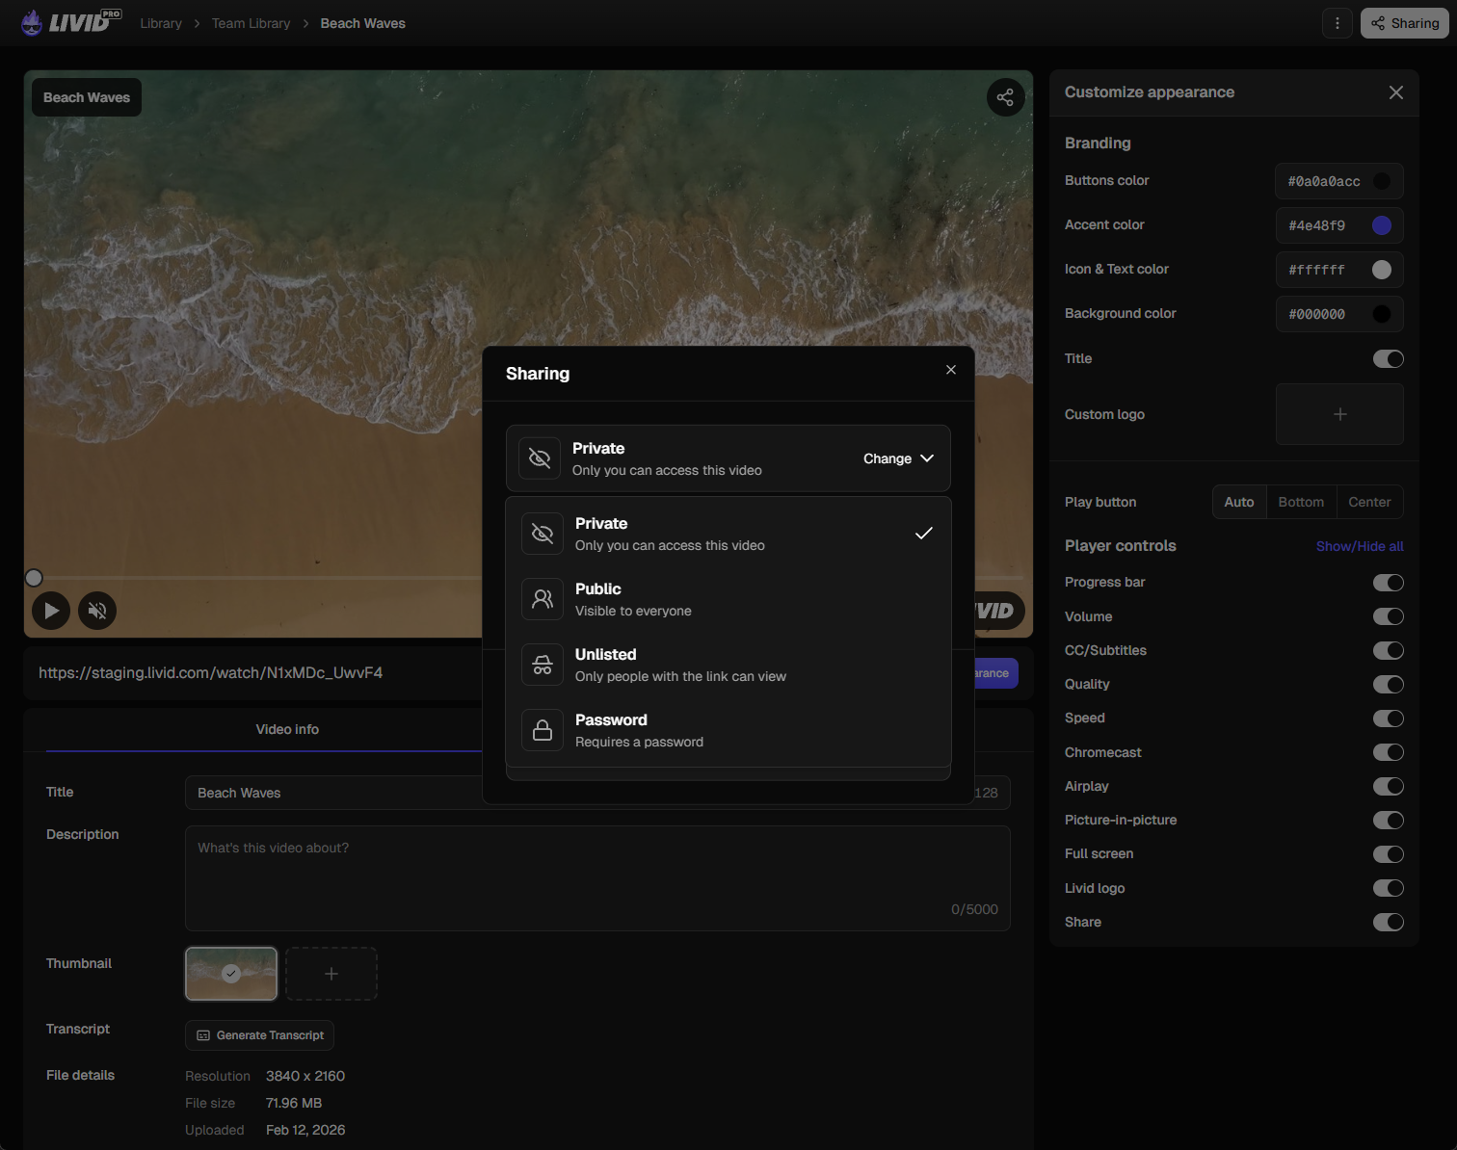Add a custom logo with plus icon

[x=1338, y=414]
